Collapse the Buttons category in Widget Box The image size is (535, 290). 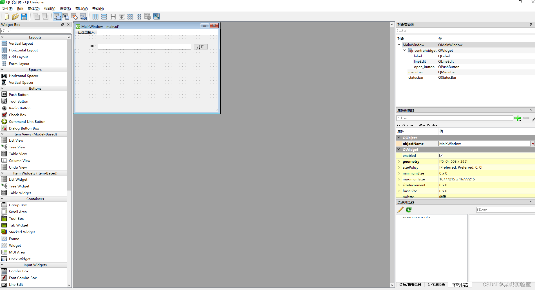tap(2, 88)
